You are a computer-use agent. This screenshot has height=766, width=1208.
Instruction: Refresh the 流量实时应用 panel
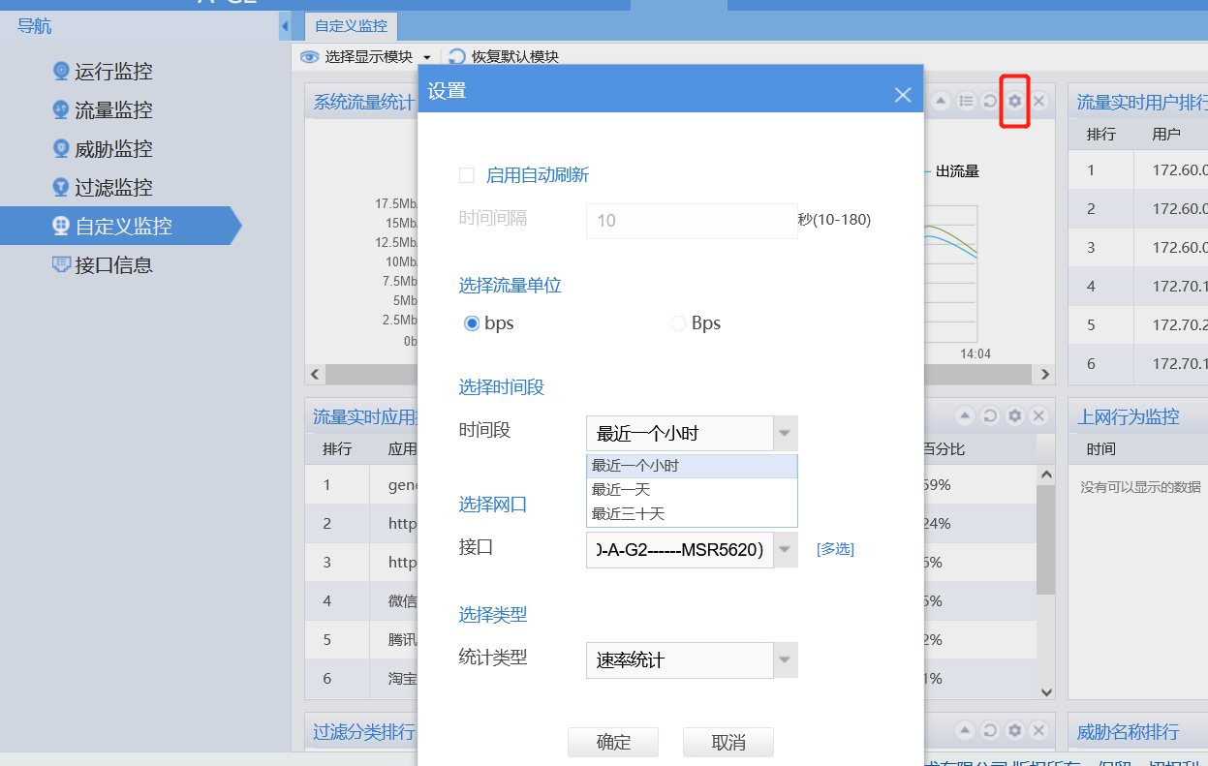coord(990,415)
